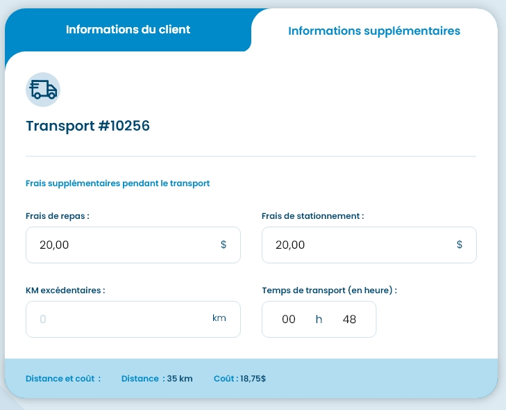Click the Distance 35 km summary text
This screenshot has width=506, height=410.
157,379
